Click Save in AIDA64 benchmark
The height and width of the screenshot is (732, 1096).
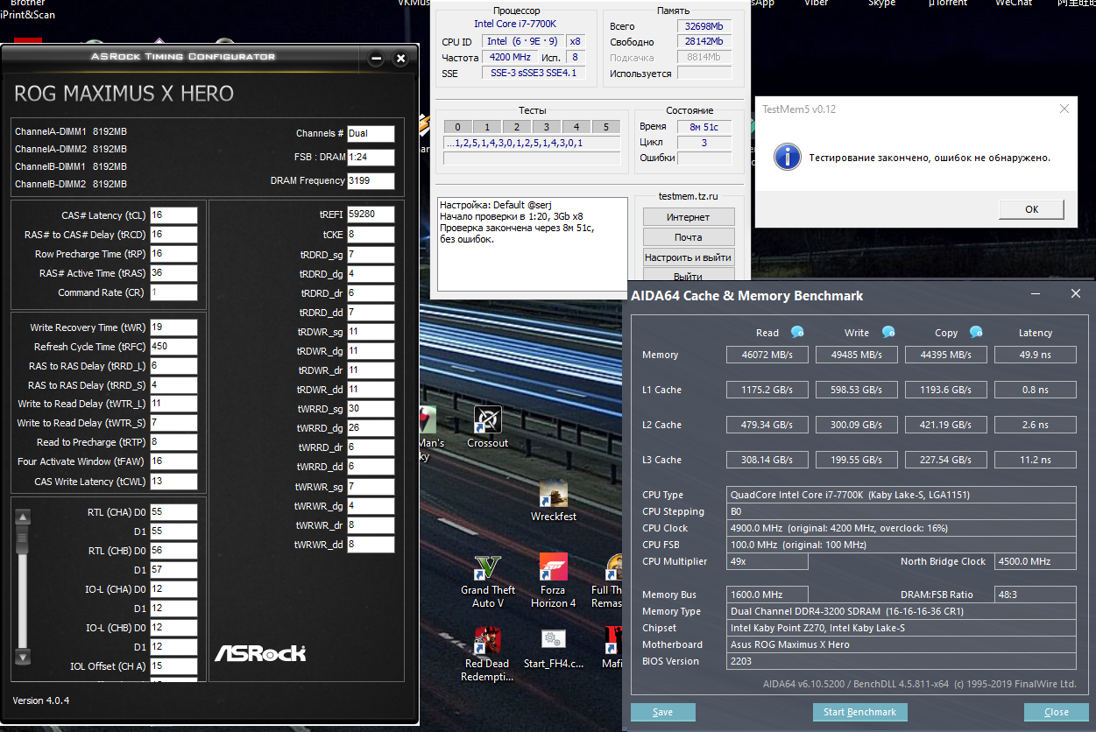click(663, 712)
